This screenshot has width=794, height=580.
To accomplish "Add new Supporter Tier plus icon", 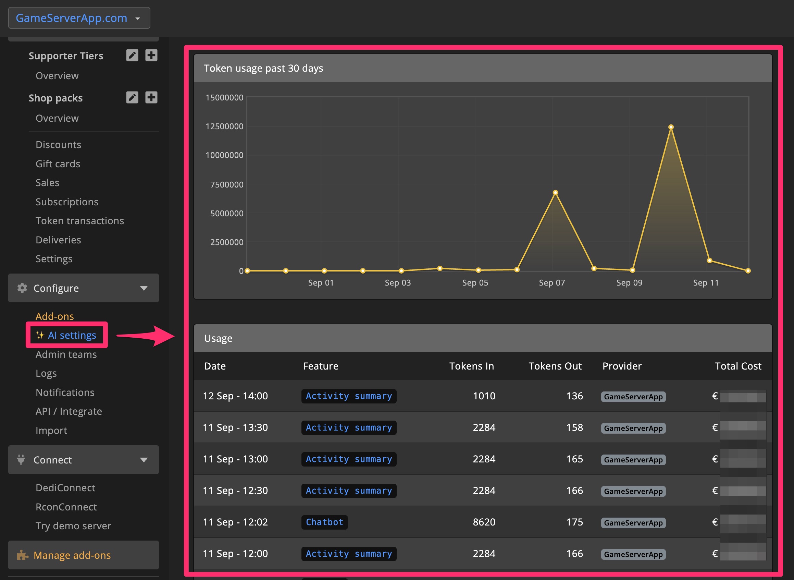I will click(151, 56).
